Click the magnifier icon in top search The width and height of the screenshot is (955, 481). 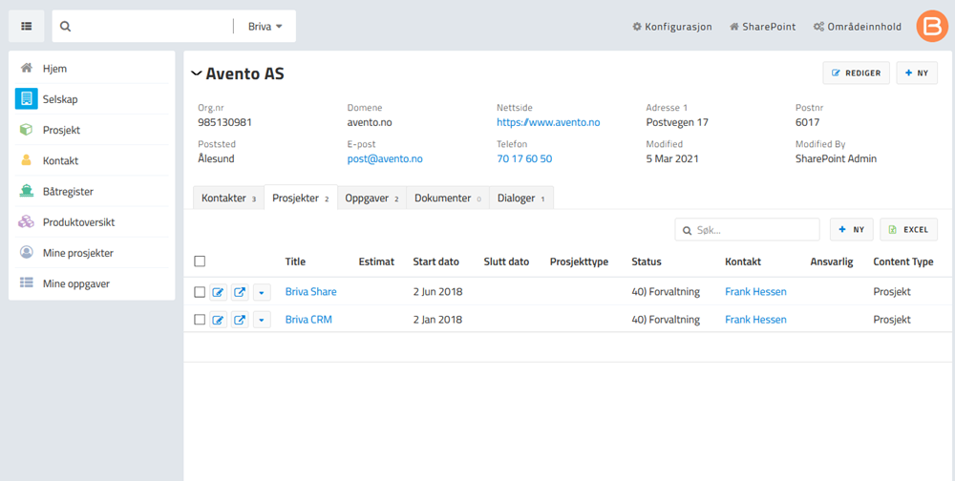tap(66, 27)
